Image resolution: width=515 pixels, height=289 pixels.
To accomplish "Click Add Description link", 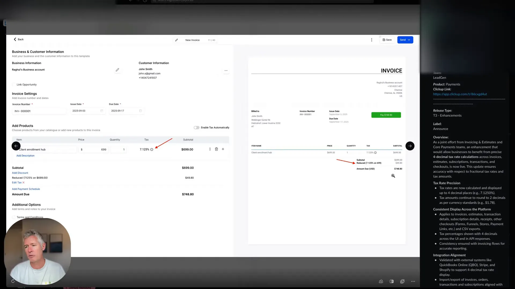I will click(x=25, y=156).
